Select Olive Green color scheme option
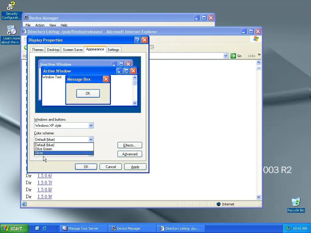The height and width of the screenshot is (233, 311). point(64,149)
